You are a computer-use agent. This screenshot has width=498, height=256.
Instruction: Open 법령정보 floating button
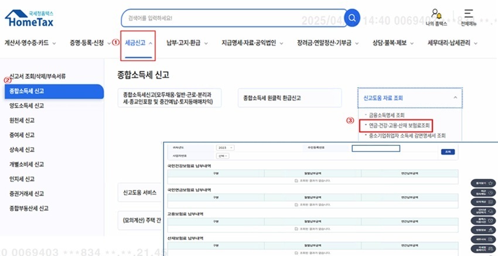483,230
